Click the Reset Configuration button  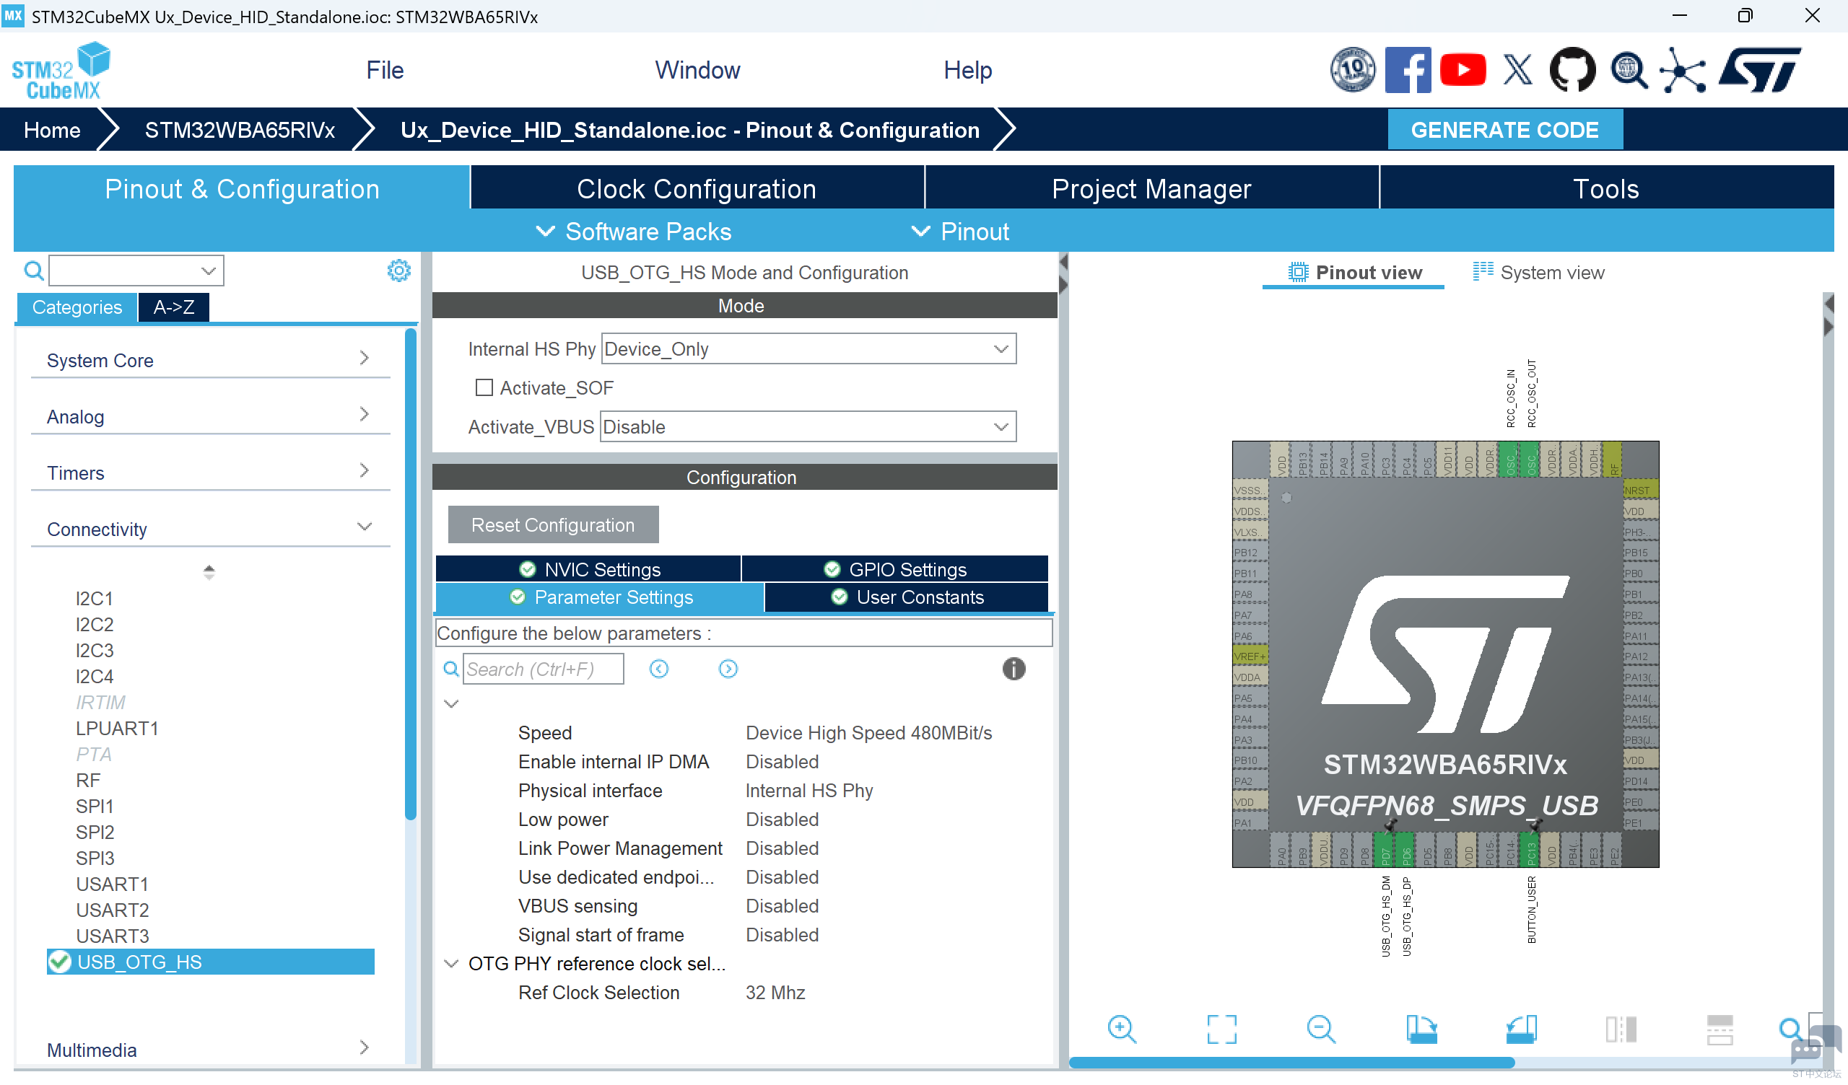553,525
